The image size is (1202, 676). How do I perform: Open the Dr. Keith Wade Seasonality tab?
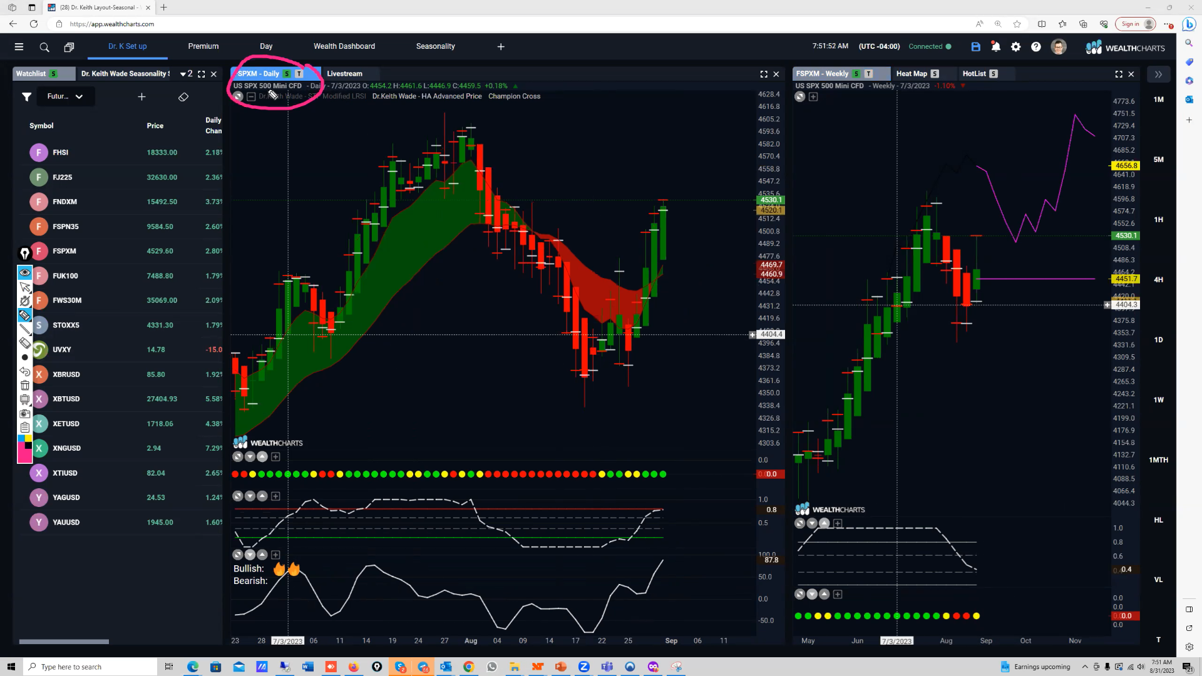coord(125,74)
